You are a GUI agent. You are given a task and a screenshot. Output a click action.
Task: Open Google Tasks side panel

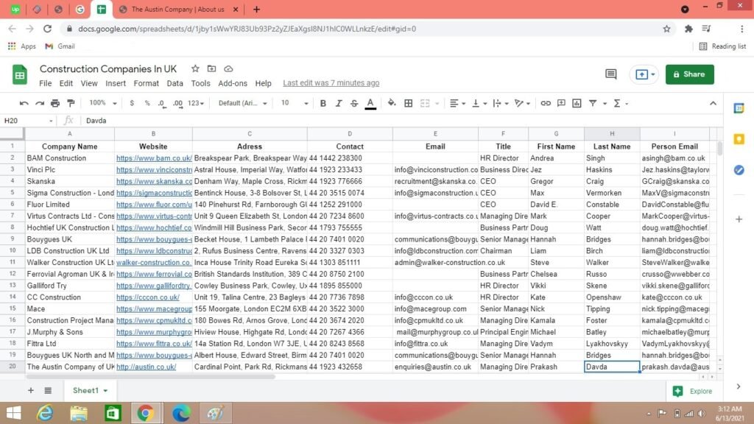pos(739,170)
